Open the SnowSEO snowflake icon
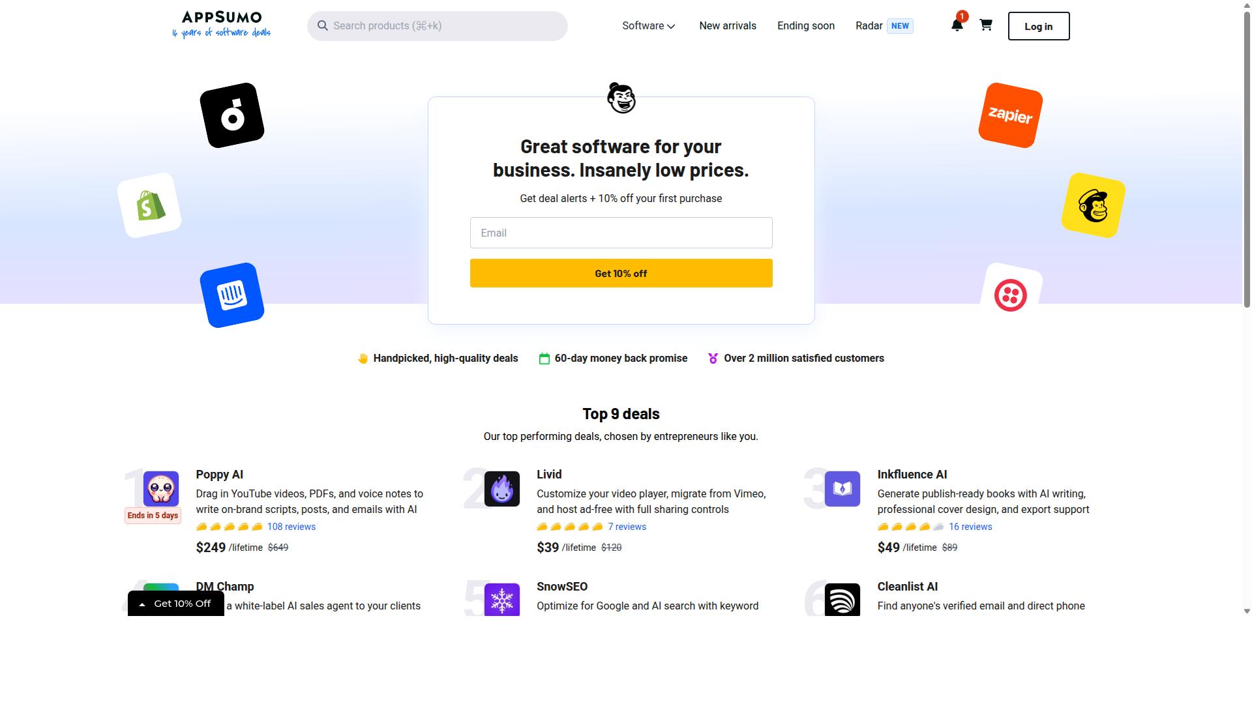This screenshot has width=1252, height=704. click(502, 600)
